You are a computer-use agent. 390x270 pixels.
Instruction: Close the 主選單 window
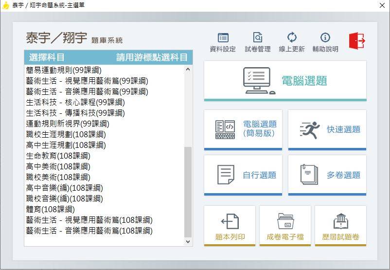point(382,5)
